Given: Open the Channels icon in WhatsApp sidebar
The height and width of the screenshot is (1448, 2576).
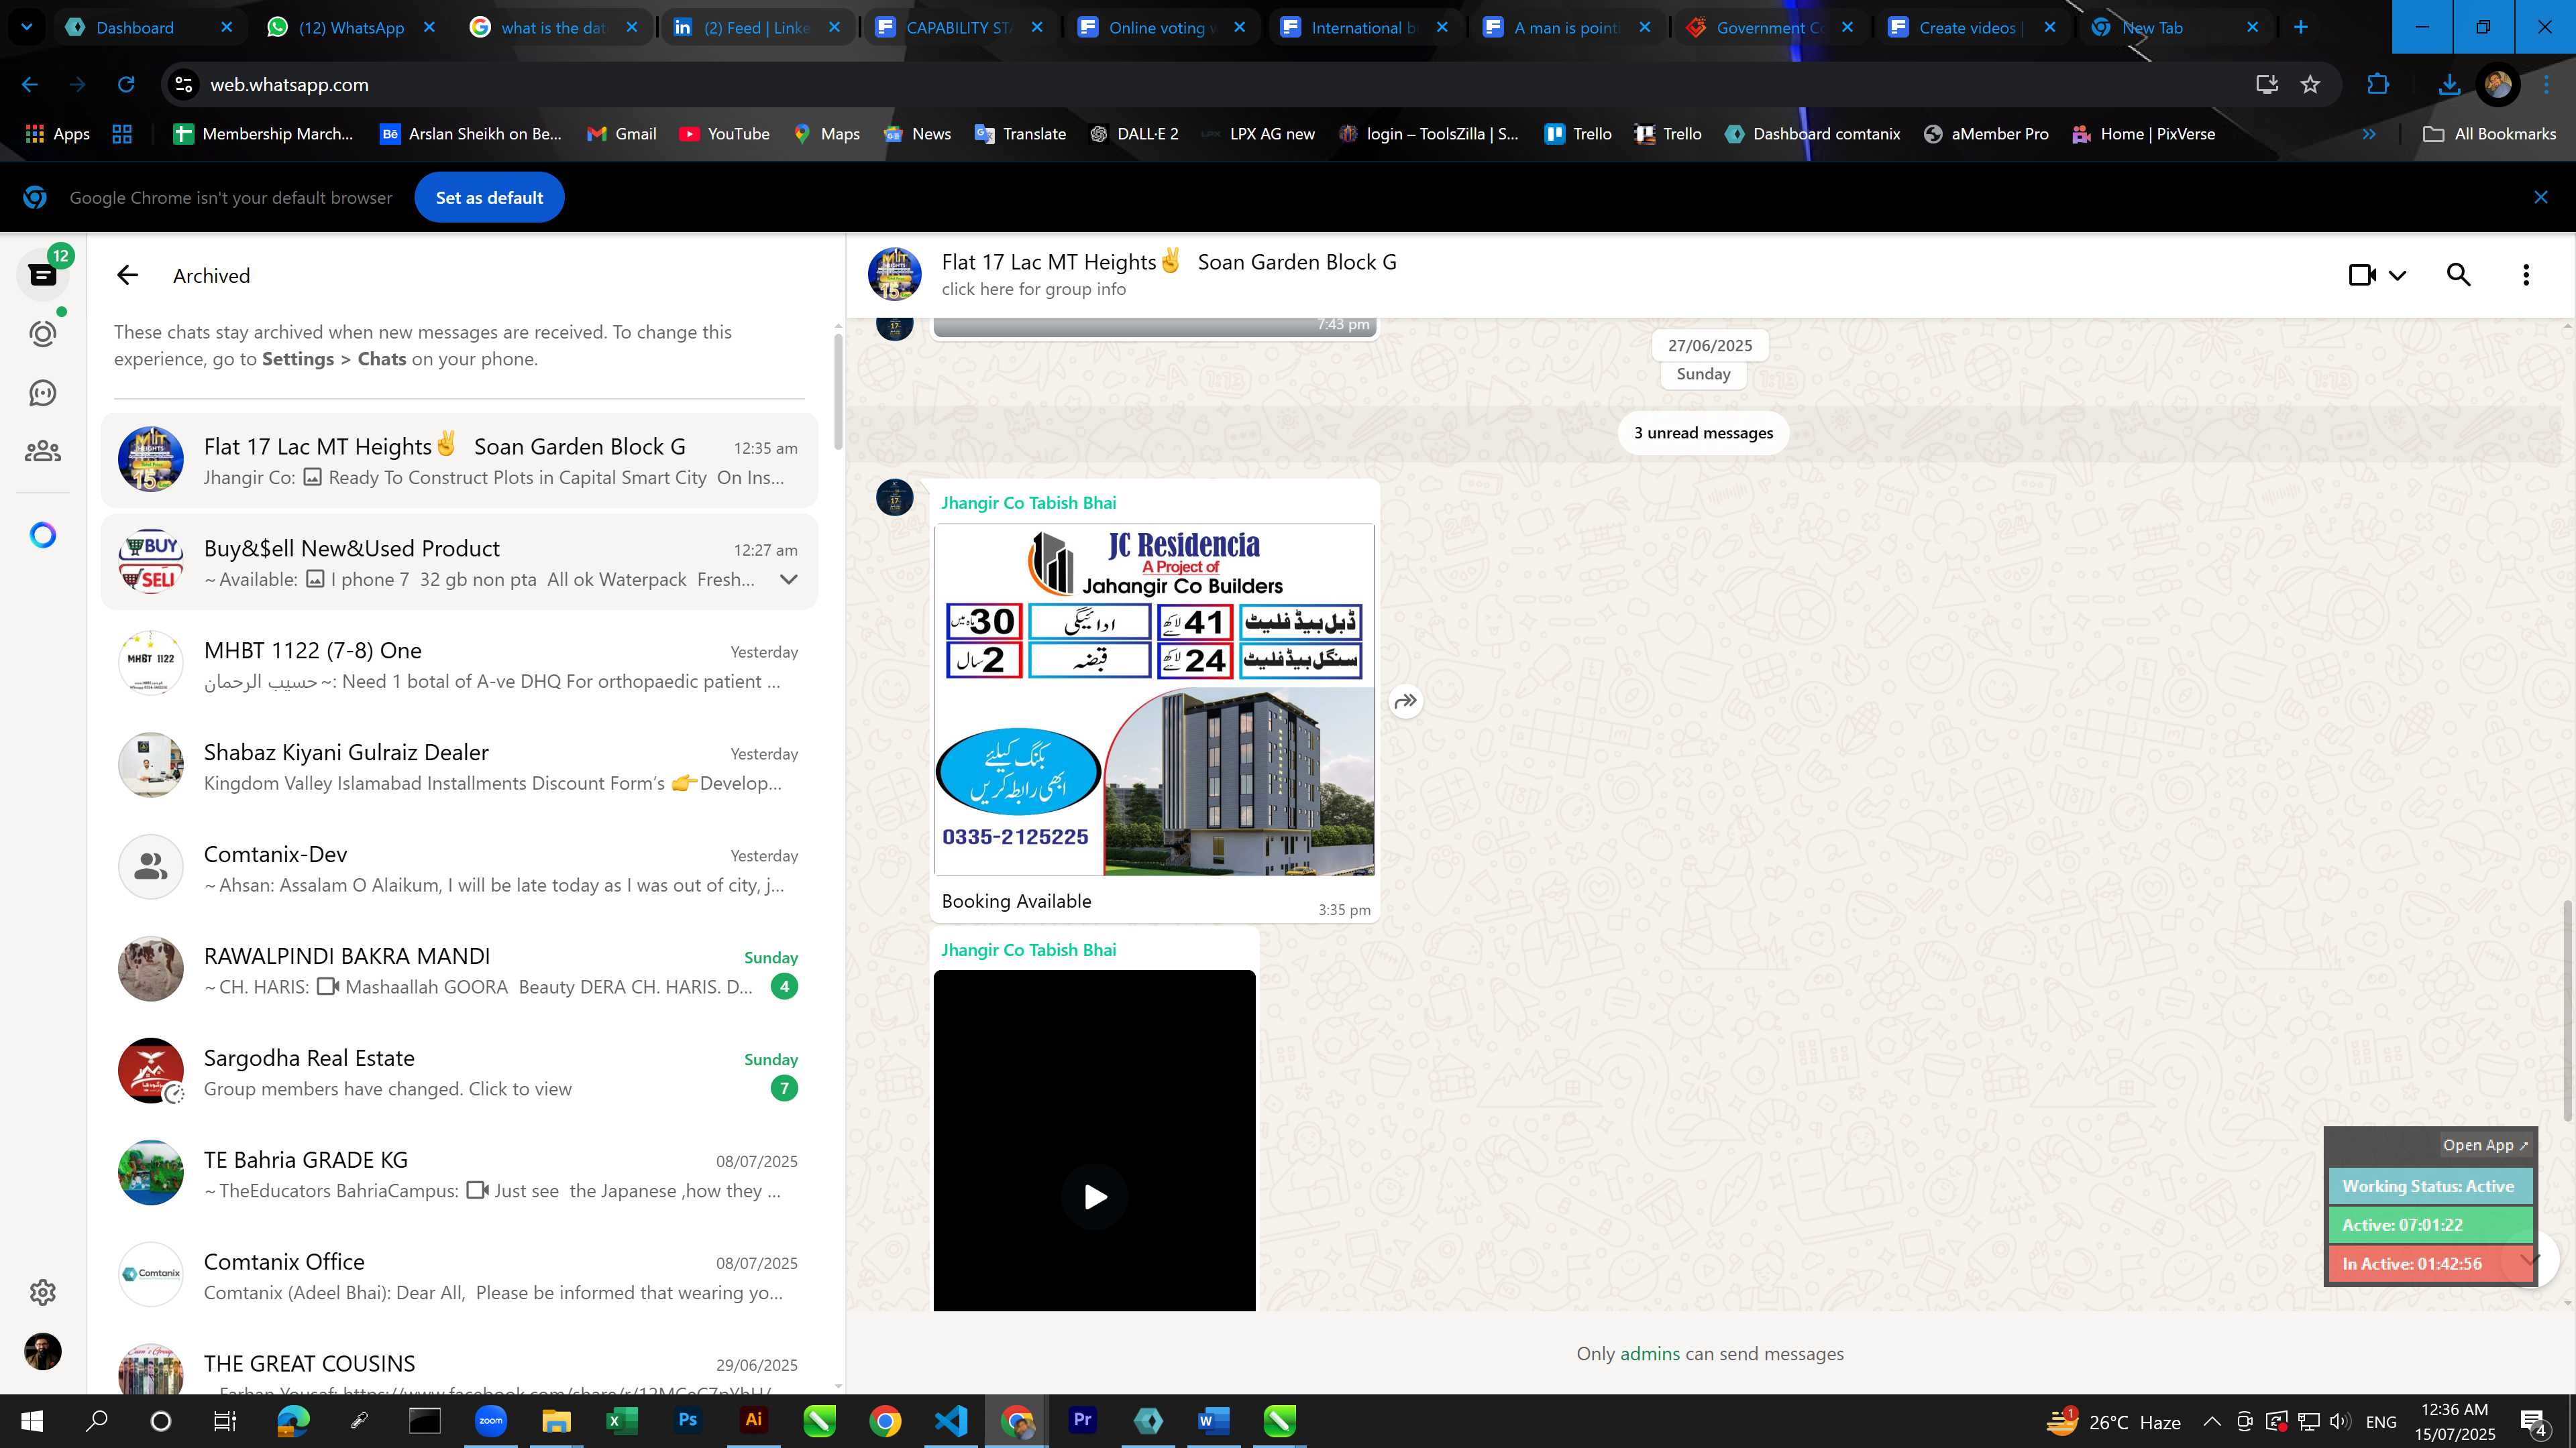Looking at the screenshot, I should click(43, 393).
